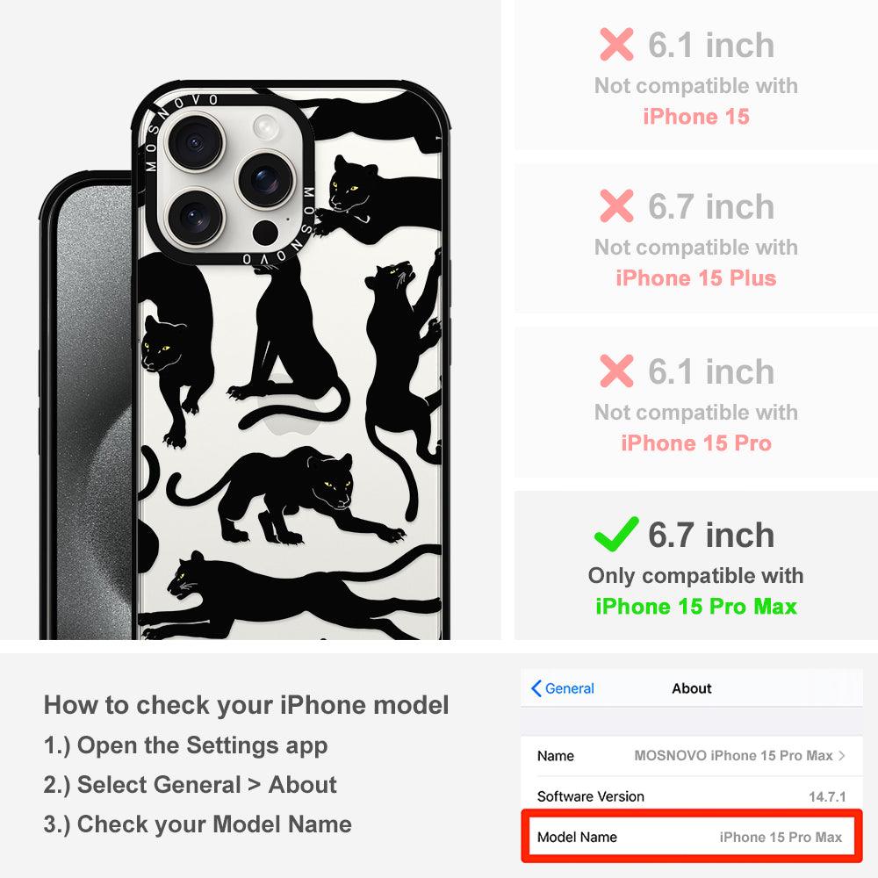Open the Name row chevron arrow
Viewport: 878px width, 878px height.
point(842,755)
